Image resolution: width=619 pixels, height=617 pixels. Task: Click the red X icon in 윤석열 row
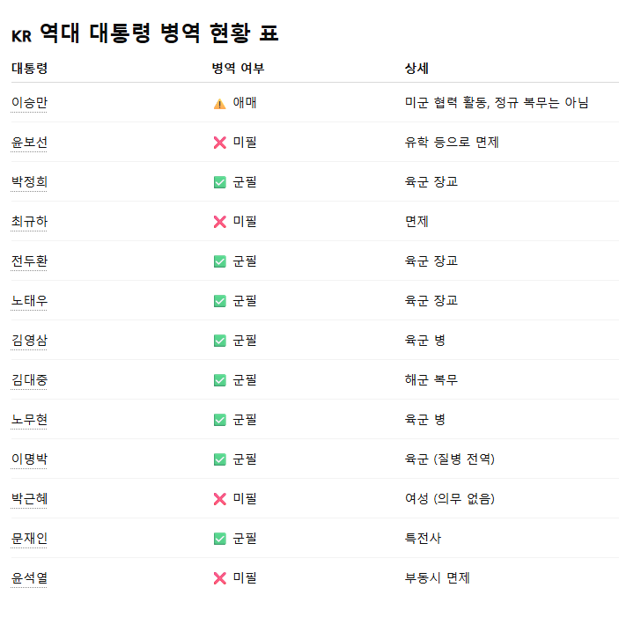tap(220, 578)
